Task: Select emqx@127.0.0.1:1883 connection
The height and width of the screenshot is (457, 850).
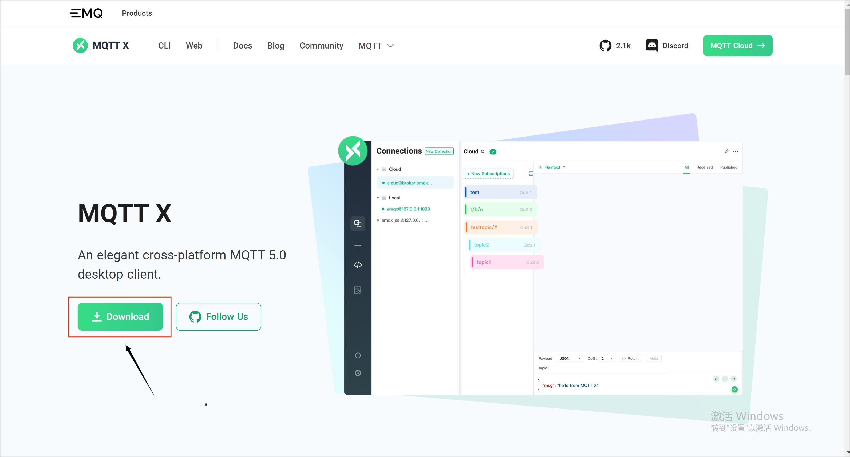Action: tap(406, 209)
